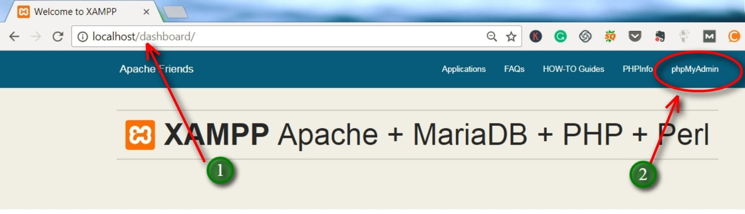Open the Applications menu item
The height and width of the screenshot is (214, 745).
point(464,69)
